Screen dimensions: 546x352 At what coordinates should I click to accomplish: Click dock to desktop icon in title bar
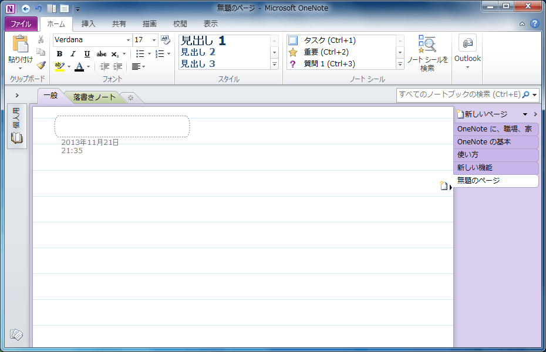click(x=52, y=9)
